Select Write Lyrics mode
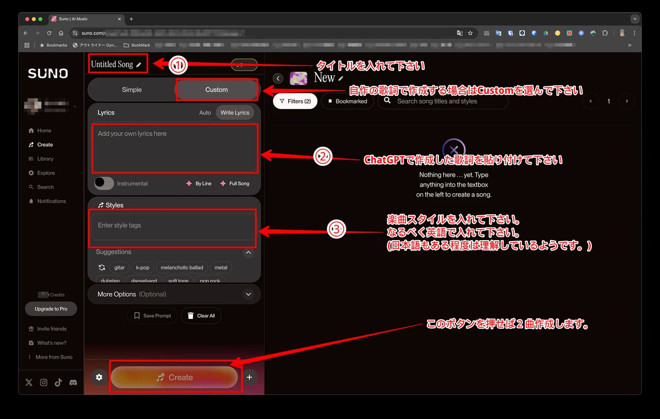The image size is (660, 419). (235, 112)
